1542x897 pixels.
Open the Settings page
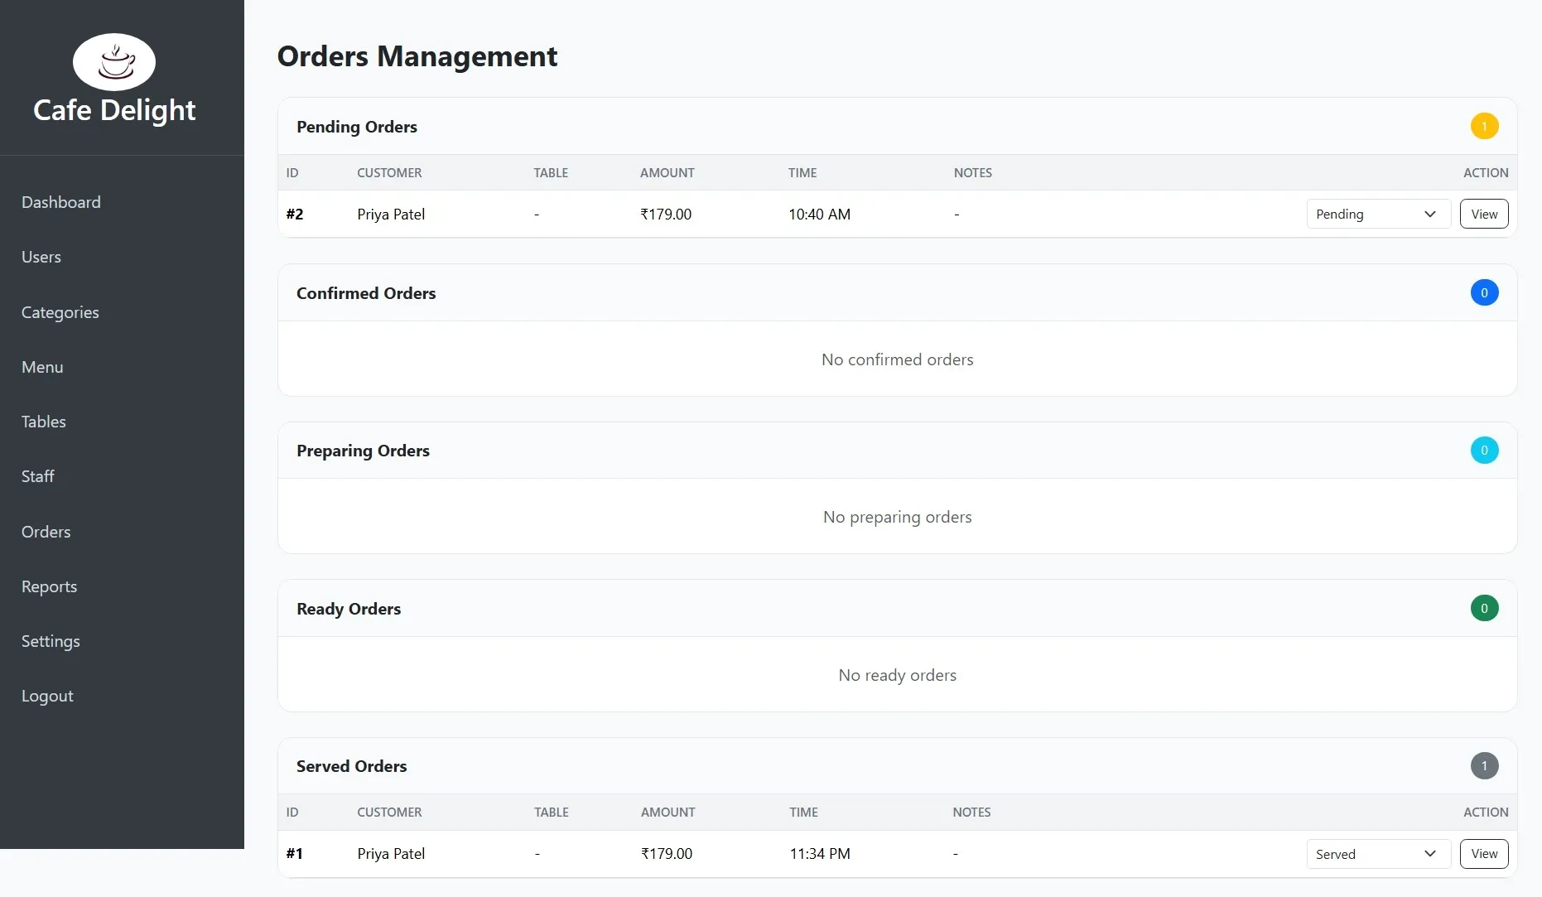(x=50, y=641)
